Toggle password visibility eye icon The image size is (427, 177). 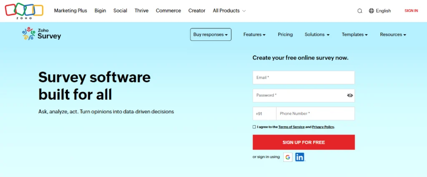(350, 95)
